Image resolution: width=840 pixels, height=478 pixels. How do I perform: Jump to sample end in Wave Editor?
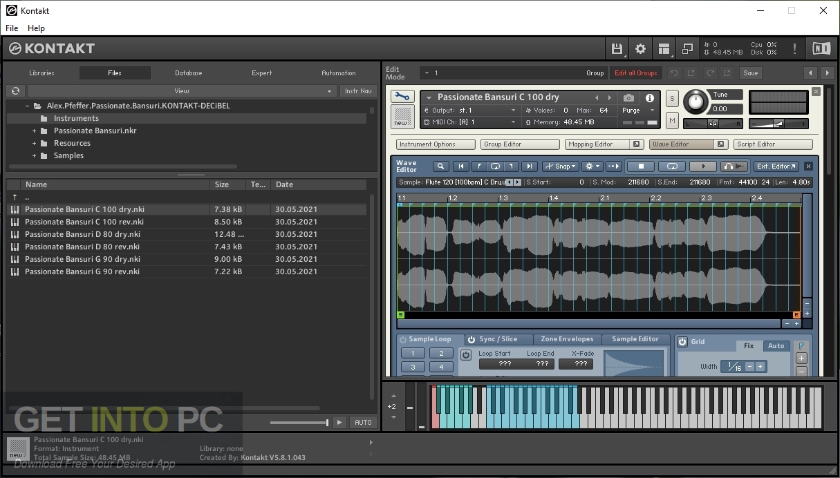point(530,166)
